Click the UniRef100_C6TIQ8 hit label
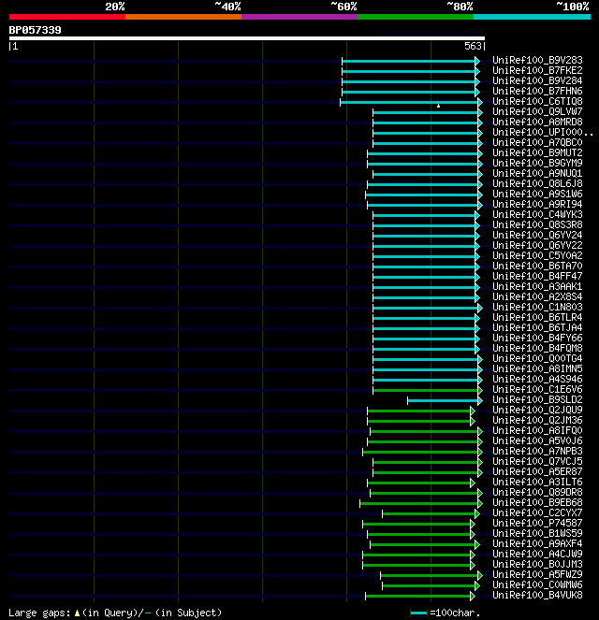Viewport: 599px width, 620px height. (537, 101)
